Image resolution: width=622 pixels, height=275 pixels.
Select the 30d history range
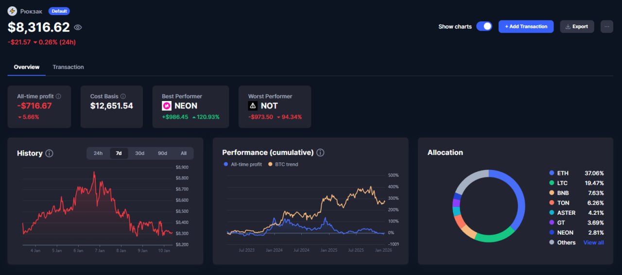pyautogui.click(x=139, y=153)
